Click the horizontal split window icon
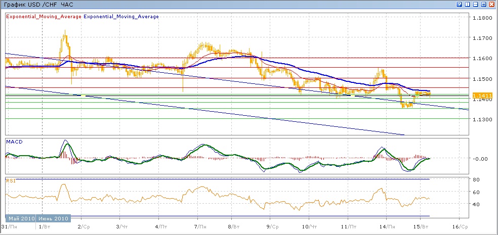The height and width of the screenshot is (235, 498). pyautogui.click(x=476, y=4)
